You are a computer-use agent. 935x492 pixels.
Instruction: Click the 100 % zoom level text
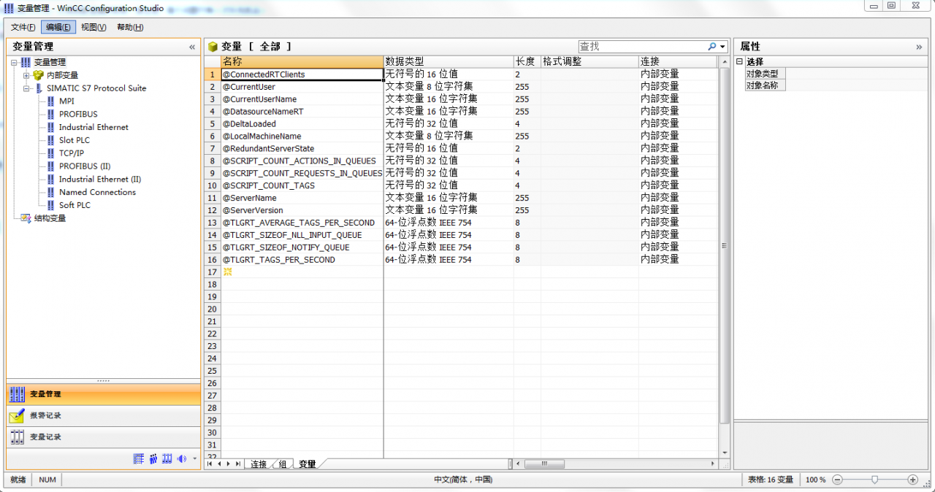(x=815, y=480)
